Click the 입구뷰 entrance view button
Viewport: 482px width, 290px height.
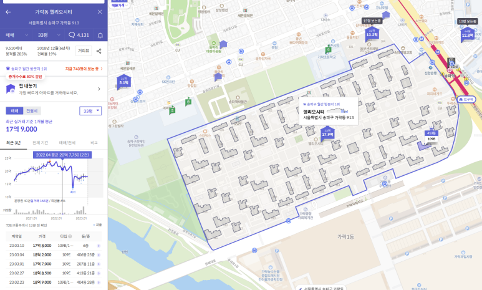[x=466, y=99]
